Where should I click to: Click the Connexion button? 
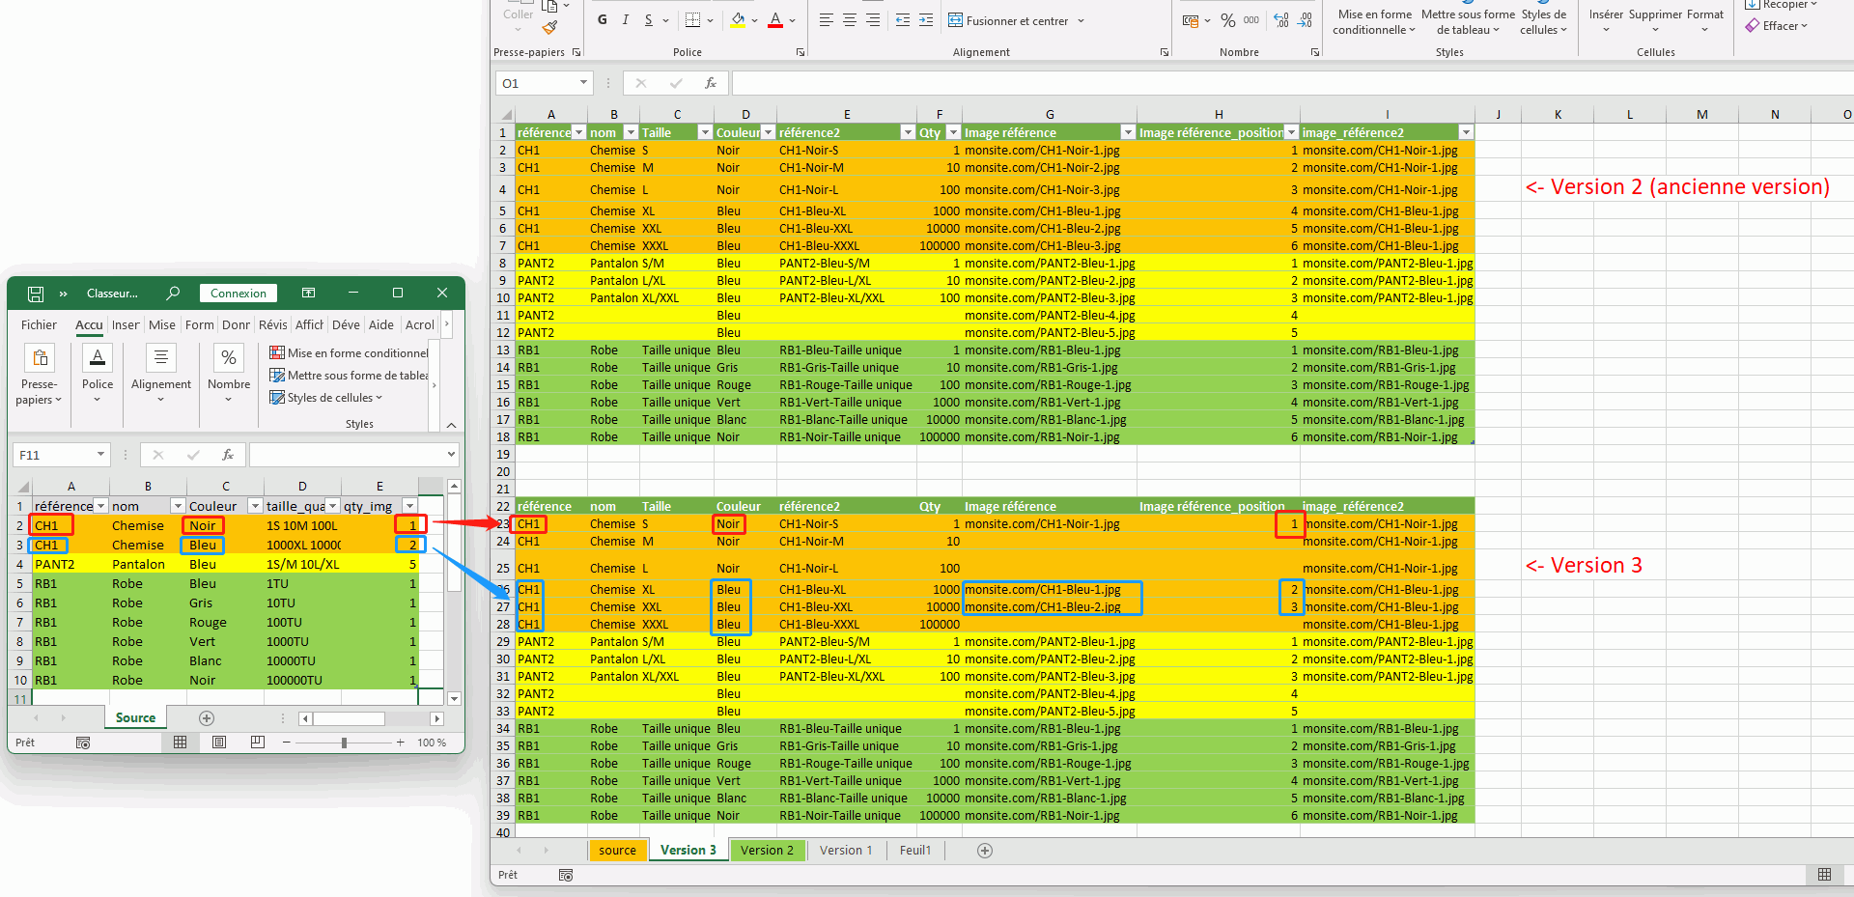[x=239, y=294]
